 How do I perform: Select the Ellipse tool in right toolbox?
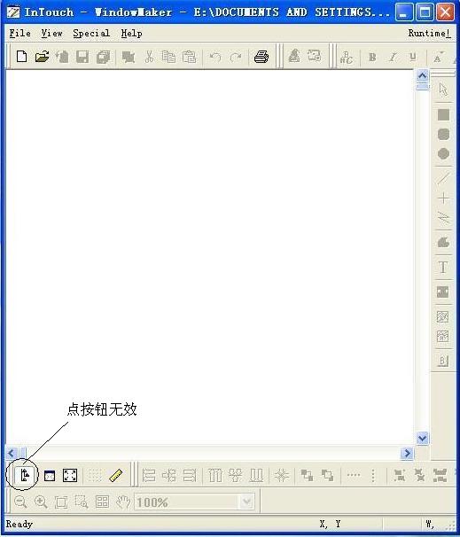443,154
